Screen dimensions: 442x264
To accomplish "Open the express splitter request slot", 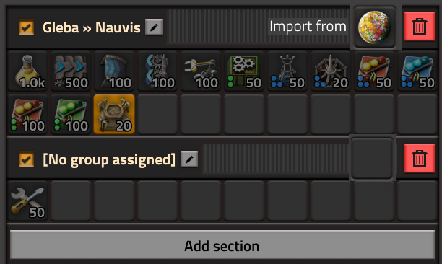I will [x=157, y=71].
